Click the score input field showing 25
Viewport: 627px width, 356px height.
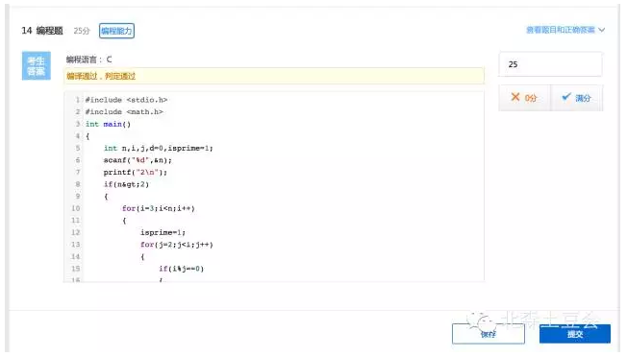[550, 64]
